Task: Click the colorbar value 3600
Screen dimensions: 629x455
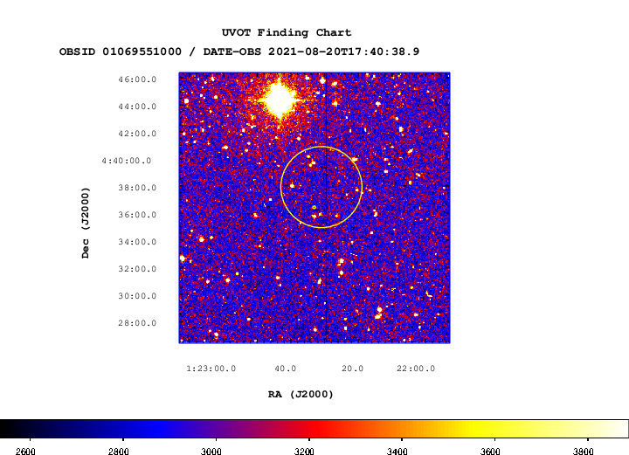Action: (x=490, y=452)
